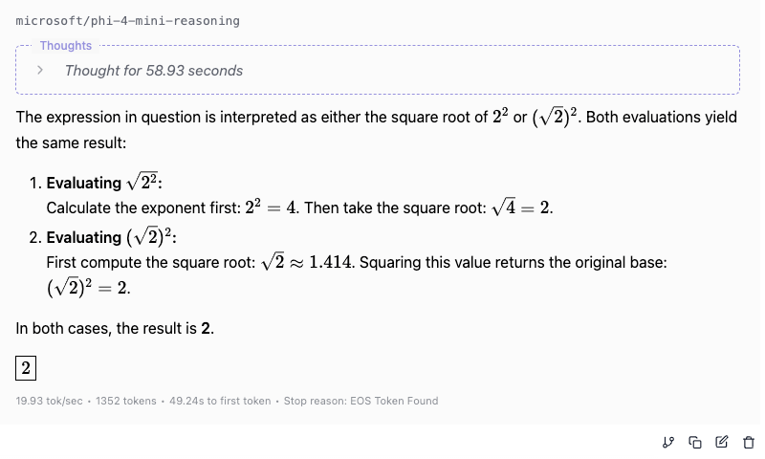765x459 pixels.
Task: Click "Thought for 58.93 seconds" text
Action: click(153, 70)
